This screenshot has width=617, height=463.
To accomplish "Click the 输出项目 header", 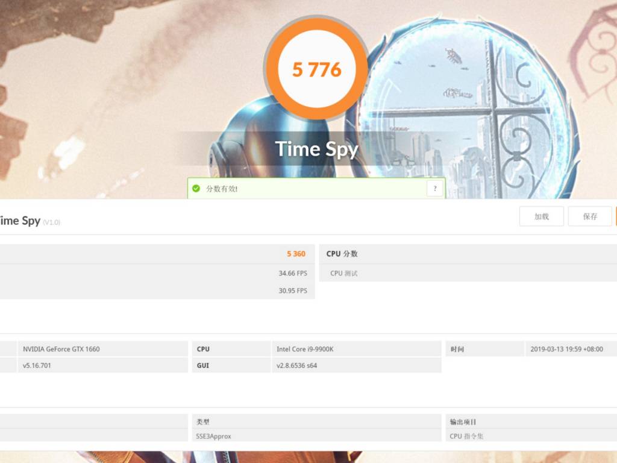I will (x=463, y=421).
